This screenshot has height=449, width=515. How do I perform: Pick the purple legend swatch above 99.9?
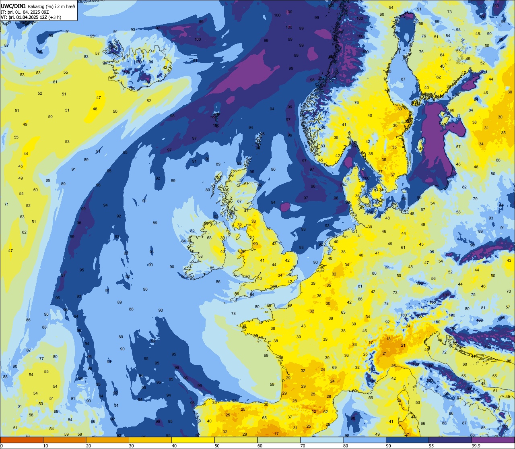click(x=493, y=440)
